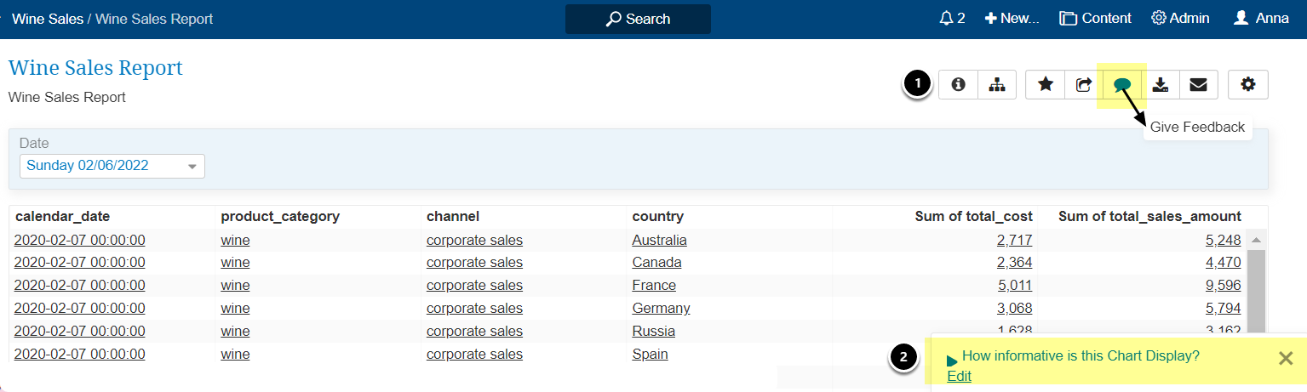Image resolution: width=1307 pixels, height=392 pixels.
Task: Click corporate sales in Australia row
Action: [x=474, y=240]
